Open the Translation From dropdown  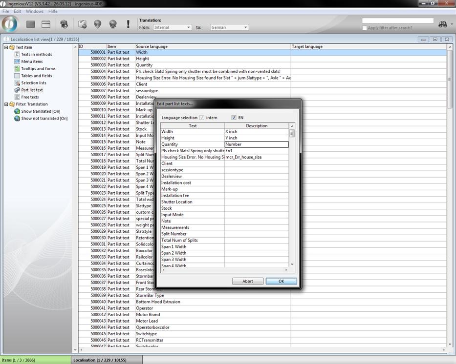point(172,27)
